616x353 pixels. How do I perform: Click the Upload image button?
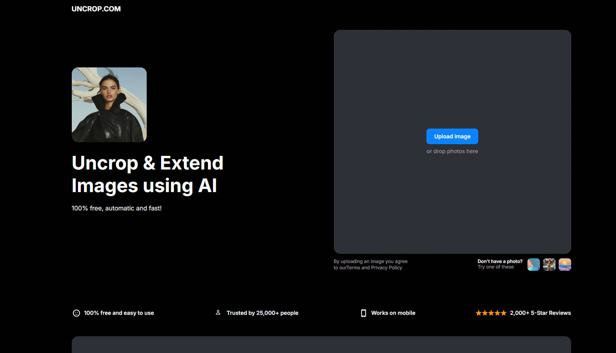452,136
